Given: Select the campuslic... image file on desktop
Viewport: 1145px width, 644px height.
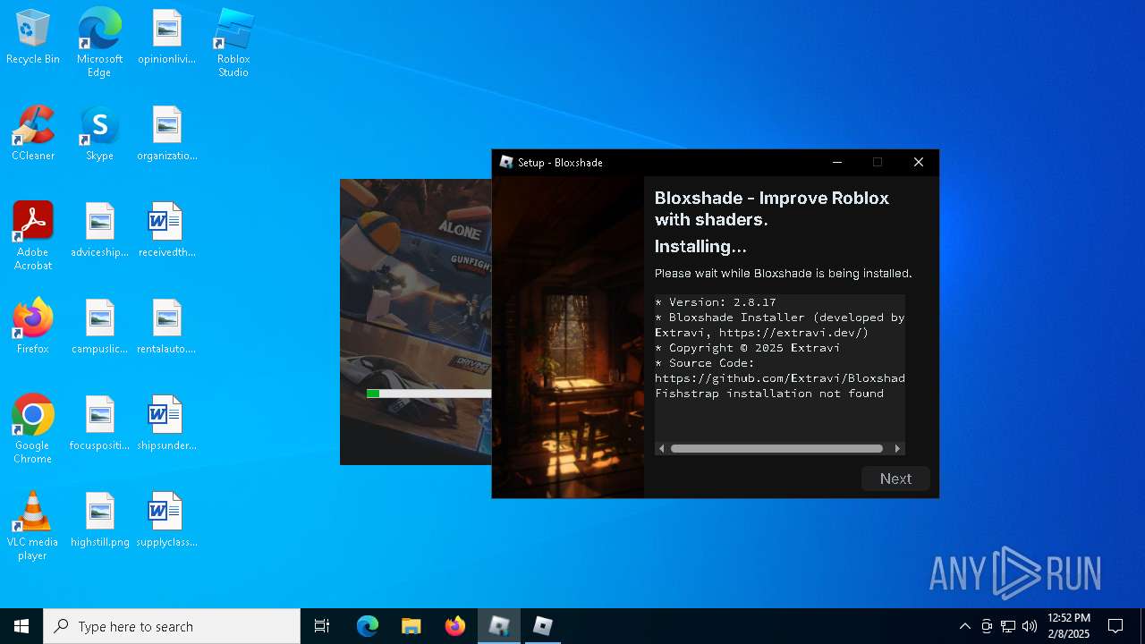Looking at the screenshot, I should [99, 327].
